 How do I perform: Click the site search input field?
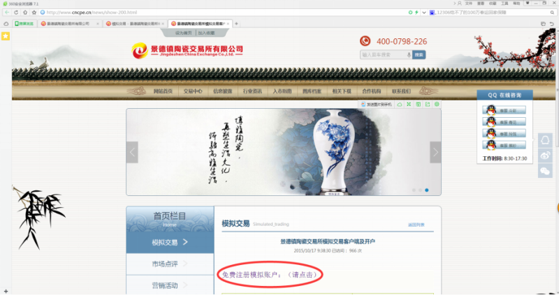pos(385,54)
